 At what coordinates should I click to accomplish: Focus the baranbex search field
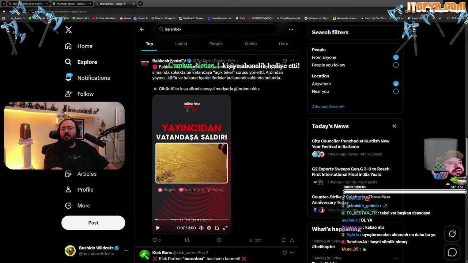coord(217,29)
